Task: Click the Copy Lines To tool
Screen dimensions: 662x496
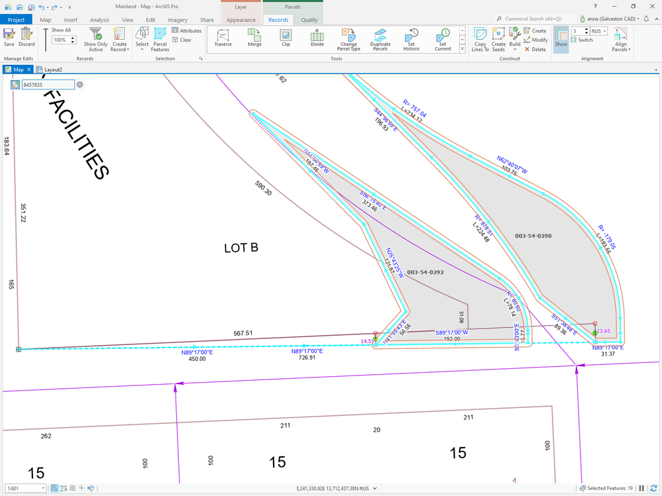Action: [480, 40]
